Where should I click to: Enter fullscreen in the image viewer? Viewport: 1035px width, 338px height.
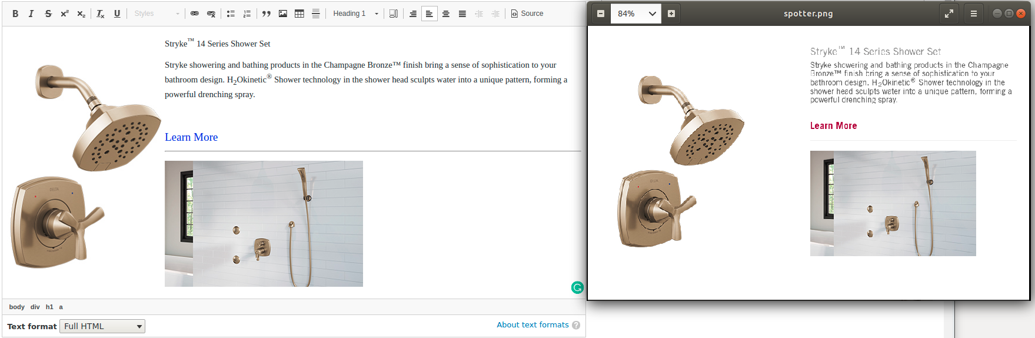click(x=949, y=14)
